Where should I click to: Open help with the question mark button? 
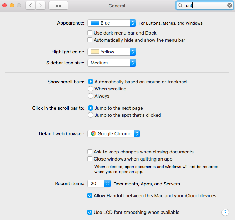[225, 212]
